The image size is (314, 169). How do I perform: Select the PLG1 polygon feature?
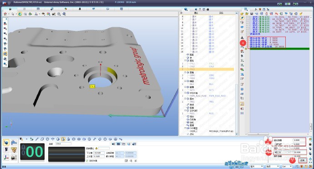click(x=192, y=114)
